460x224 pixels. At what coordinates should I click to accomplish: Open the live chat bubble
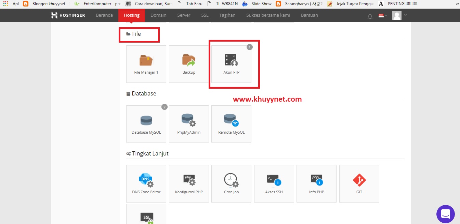click(x=446, y=214)
